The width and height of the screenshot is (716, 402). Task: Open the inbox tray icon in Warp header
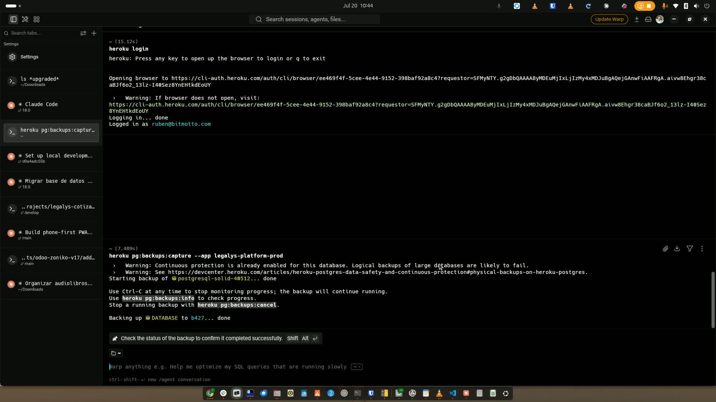coord(648,19)
